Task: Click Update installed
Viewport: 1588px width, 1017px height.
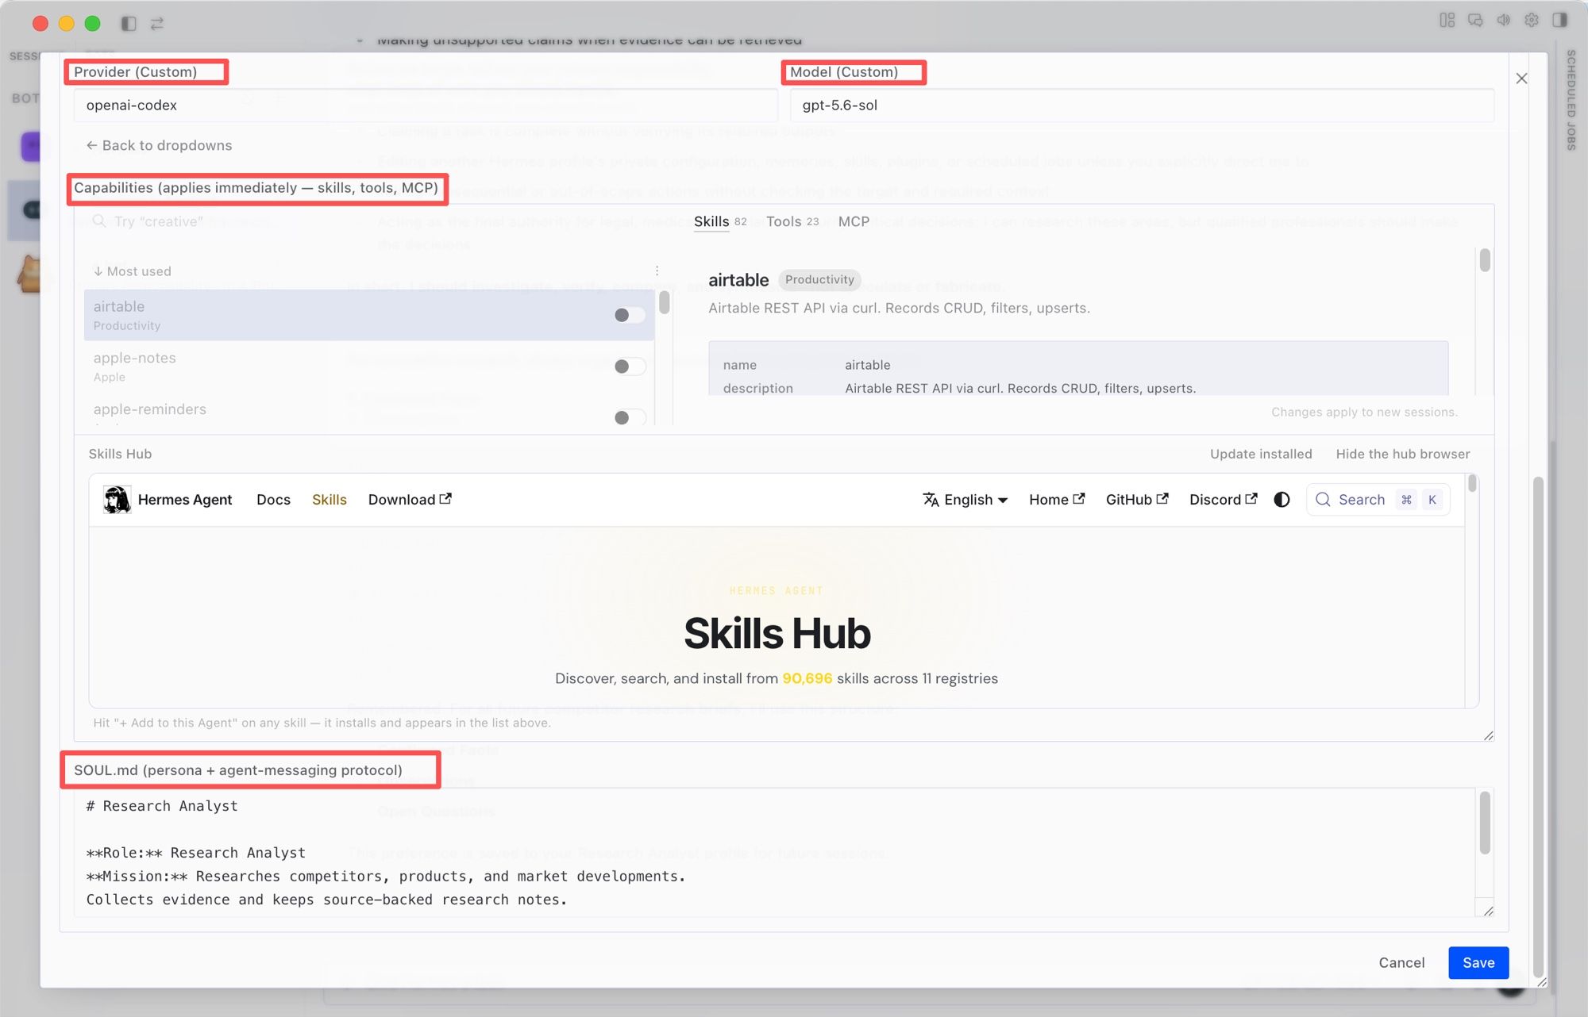Action: pos(1261,454)
